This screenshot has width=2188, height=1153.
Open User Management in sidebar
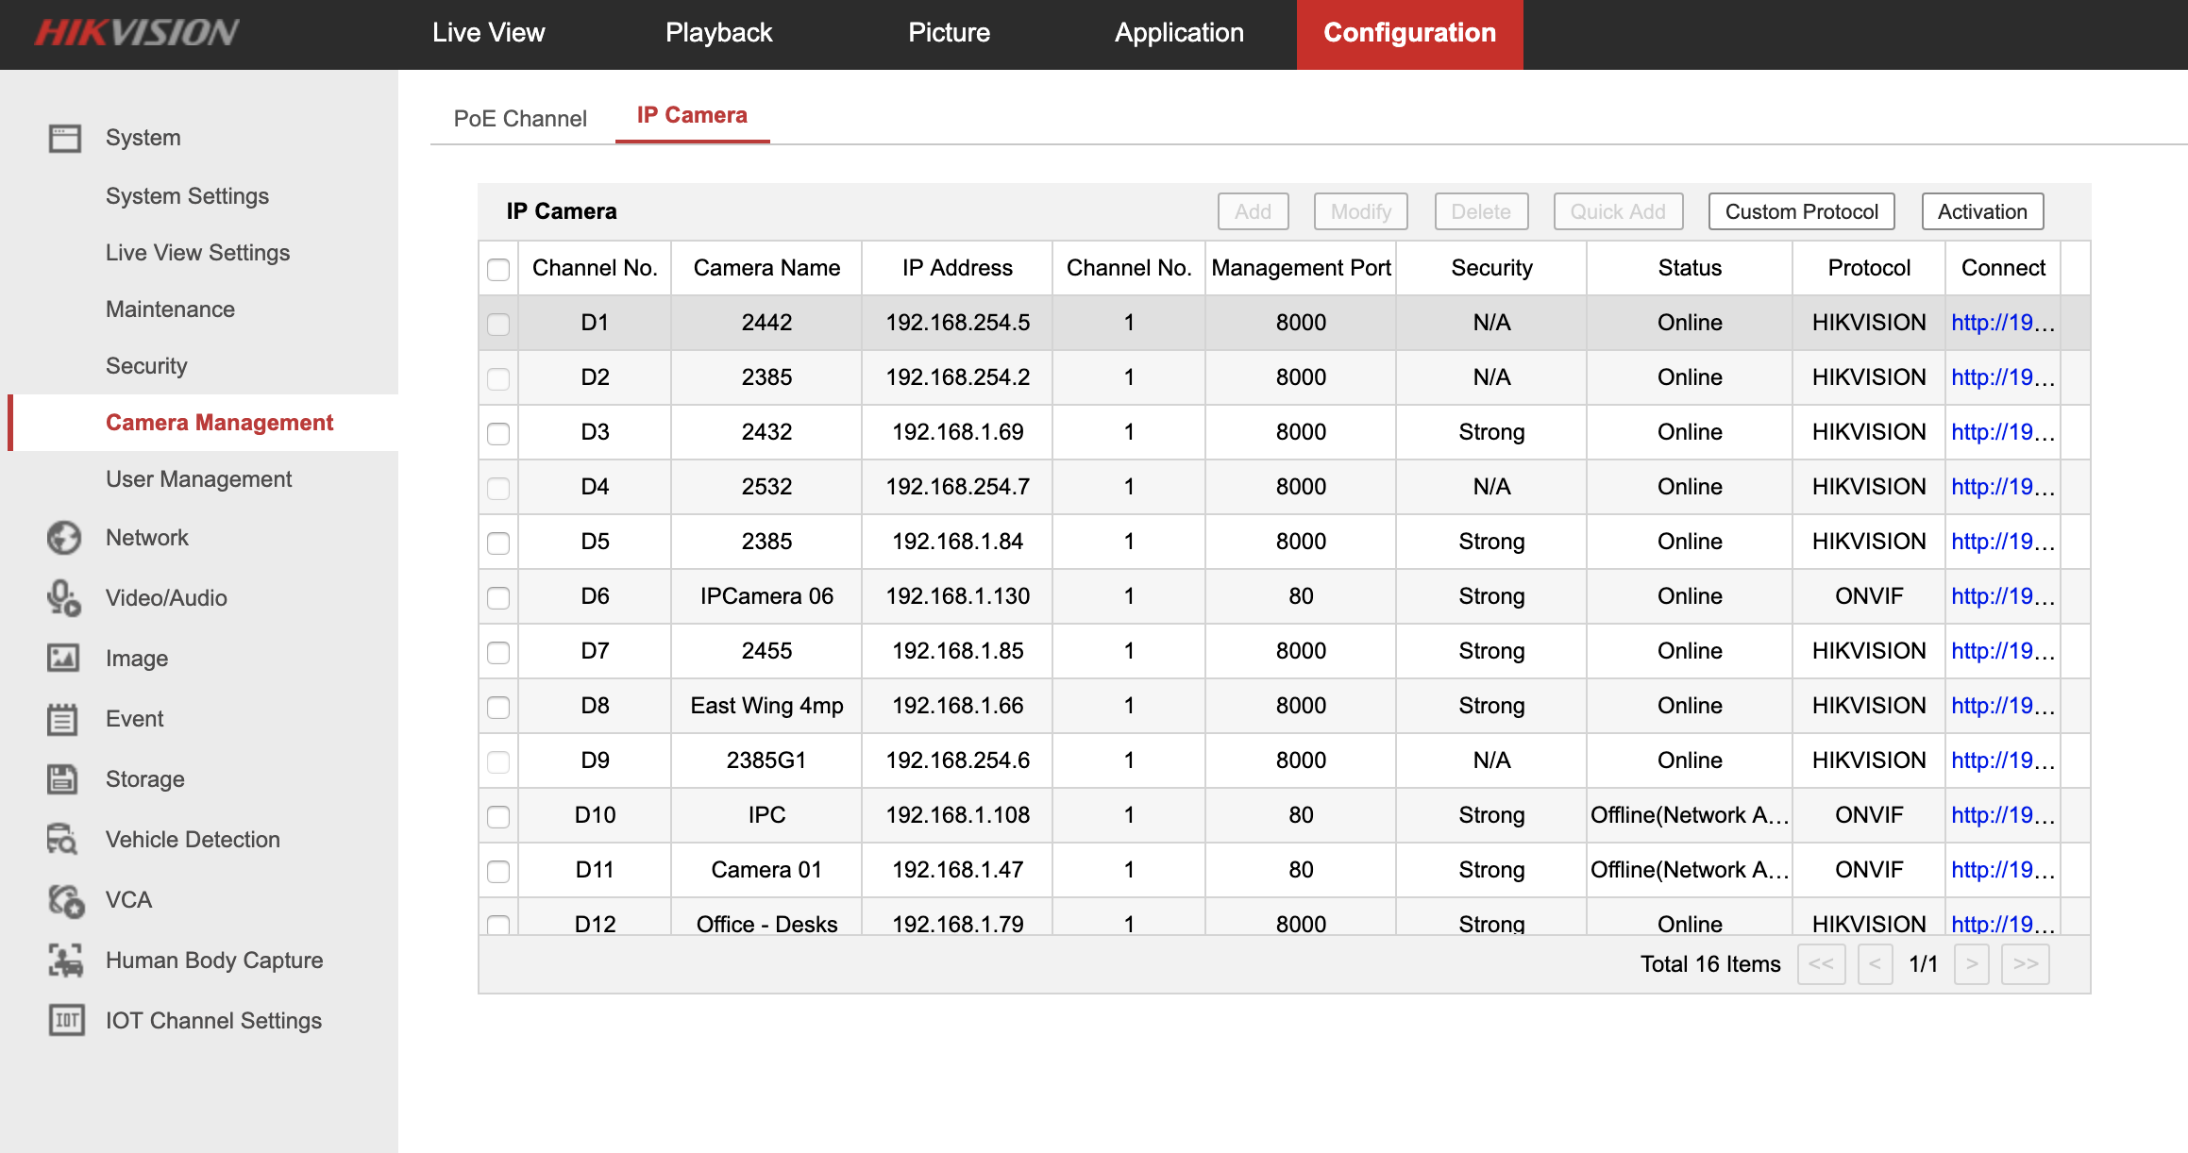click(x=198, y=479)
